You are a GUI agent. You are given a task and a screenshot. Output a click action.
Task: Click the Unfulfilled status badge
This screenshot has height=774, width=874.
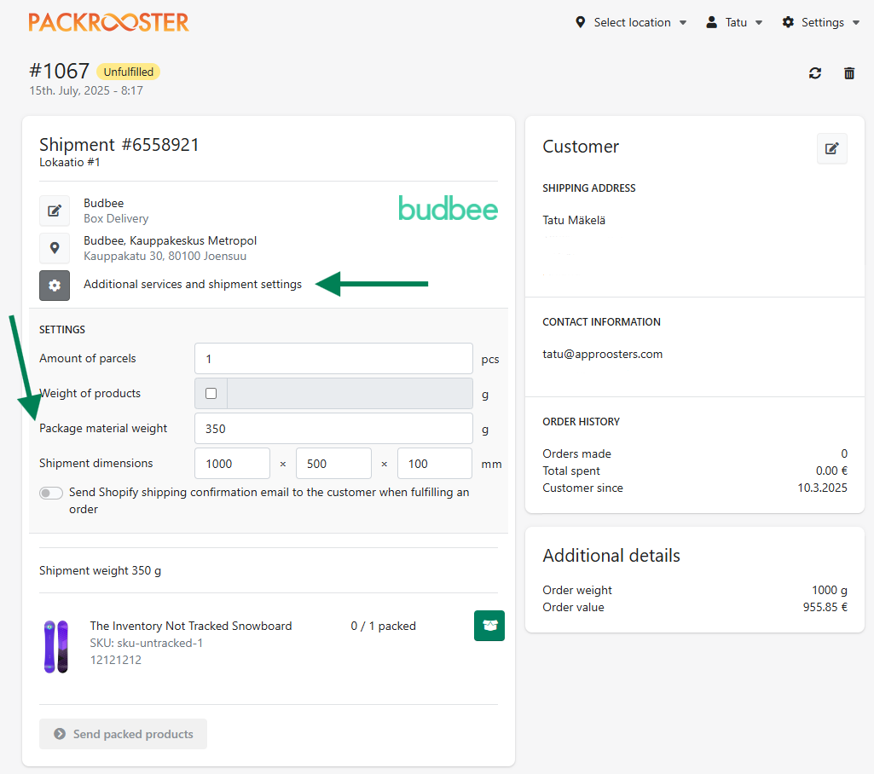pyautogui.click(x=128, y=72)
